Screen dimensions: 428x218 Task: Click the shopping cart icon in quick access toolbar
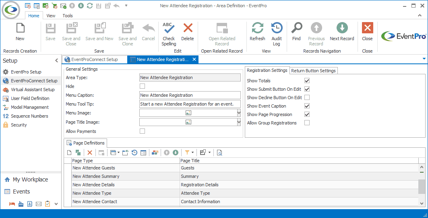click(x=54, y=6)
